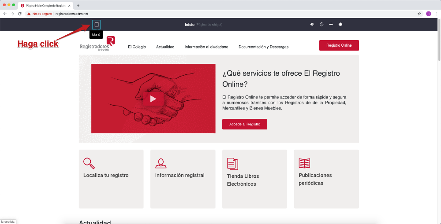Open the Actualidad menu item
The height and width of the screenshot is (224, 441).
coord(165,47)
